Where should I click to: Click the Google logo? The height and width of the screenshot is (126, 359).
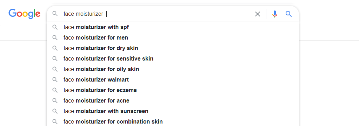coord(25,14)
